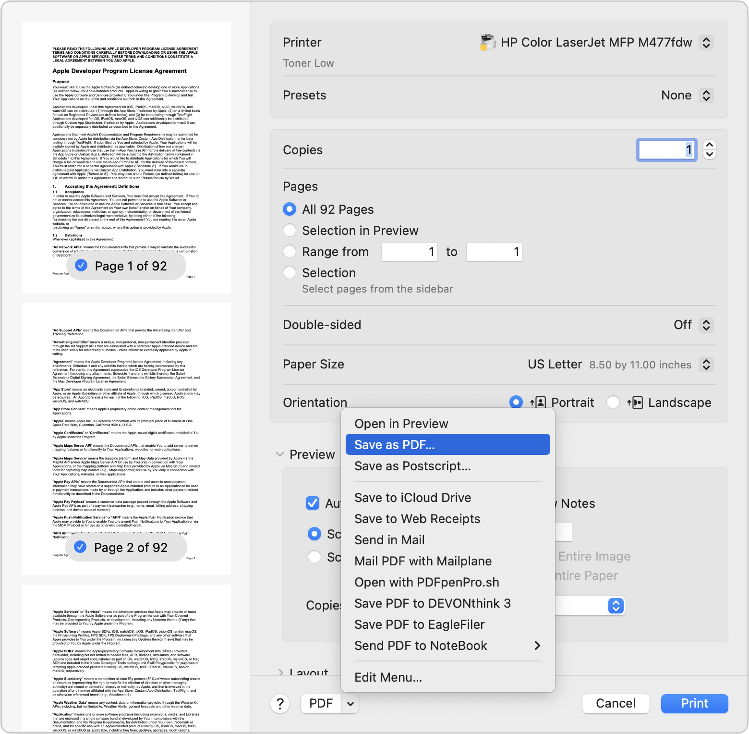The image size is (749, 734).
Task: Click the Range to end page field
Action: point(494,252)
